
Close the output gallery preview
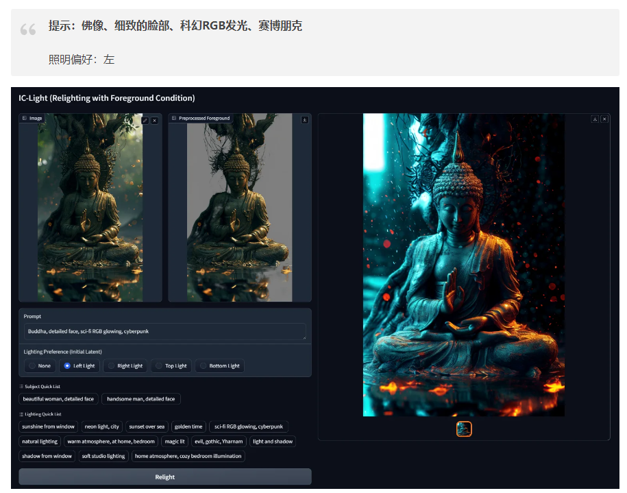coord(603,119)
